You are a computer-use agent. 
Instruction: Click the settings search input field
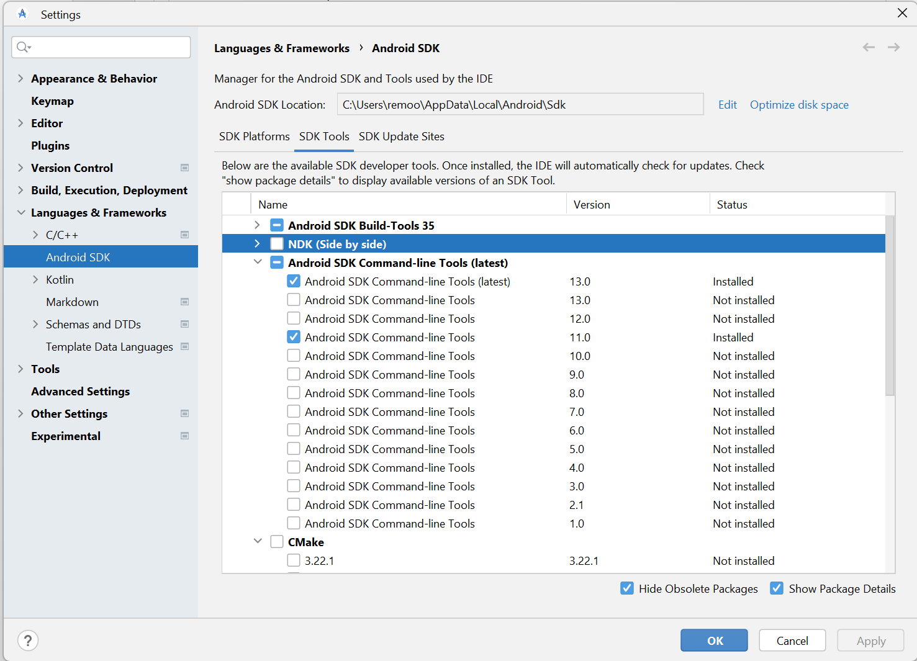pyautogui.click(x=101, y=47)
